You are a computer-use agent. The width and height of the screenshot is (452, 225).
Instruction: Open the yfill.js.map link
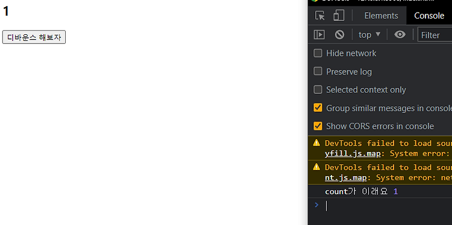tap(353, 153)
